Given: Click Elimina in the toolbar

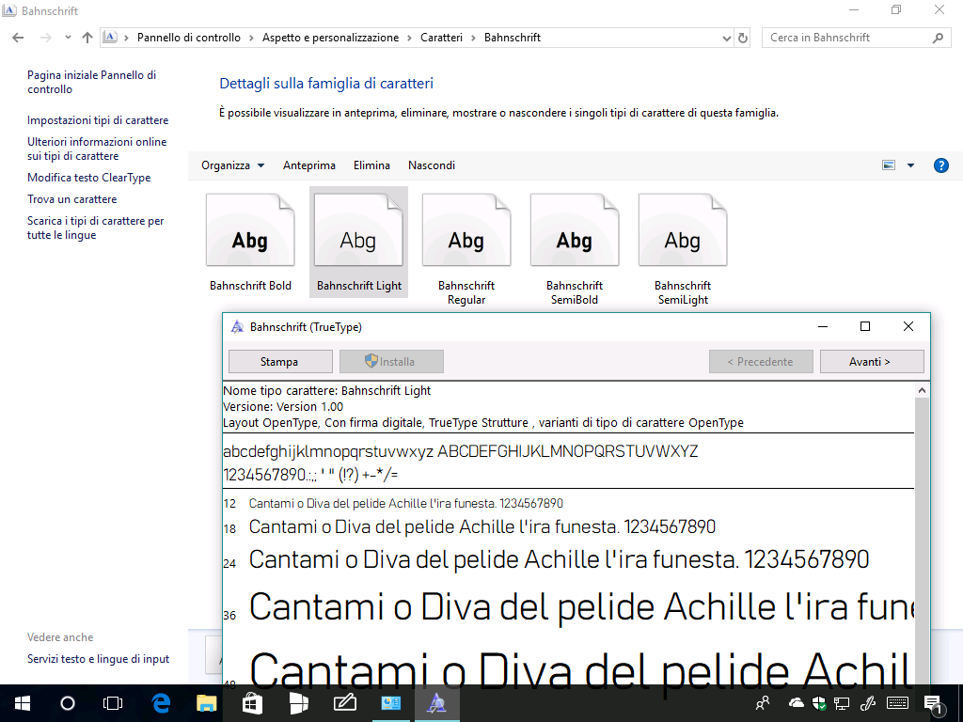Looking at the screenshot, I should click(x=371, y=165).
